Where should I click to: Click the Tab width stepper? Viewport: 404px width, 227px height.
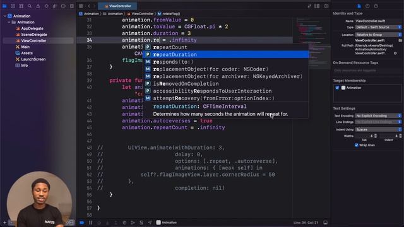pos(376,136)
